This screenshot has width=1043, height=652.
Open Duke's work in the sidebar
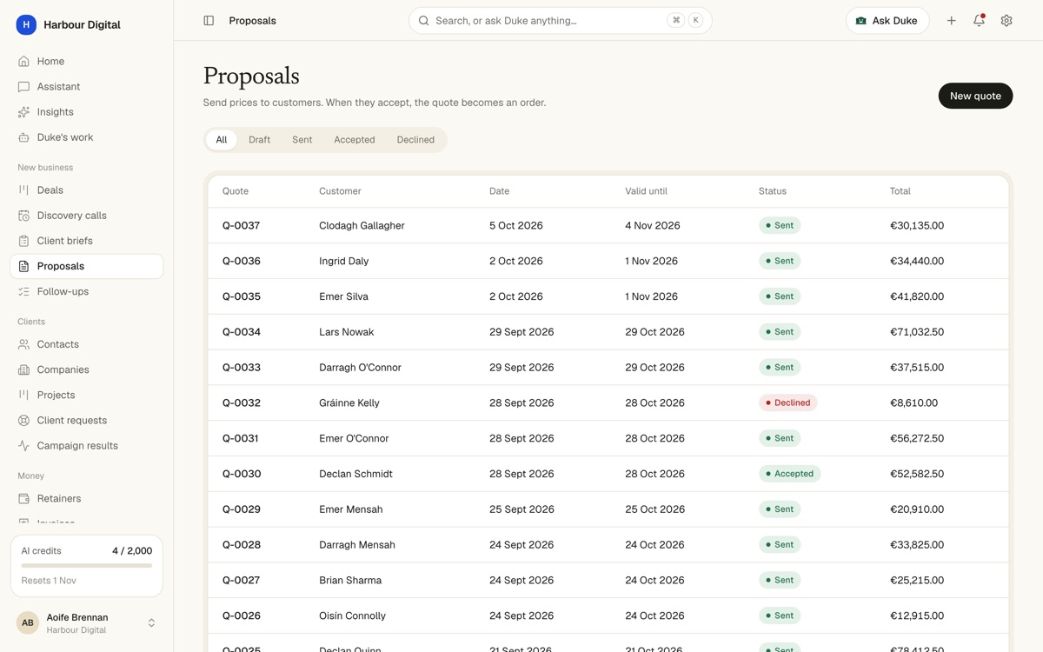pos(87,137)
